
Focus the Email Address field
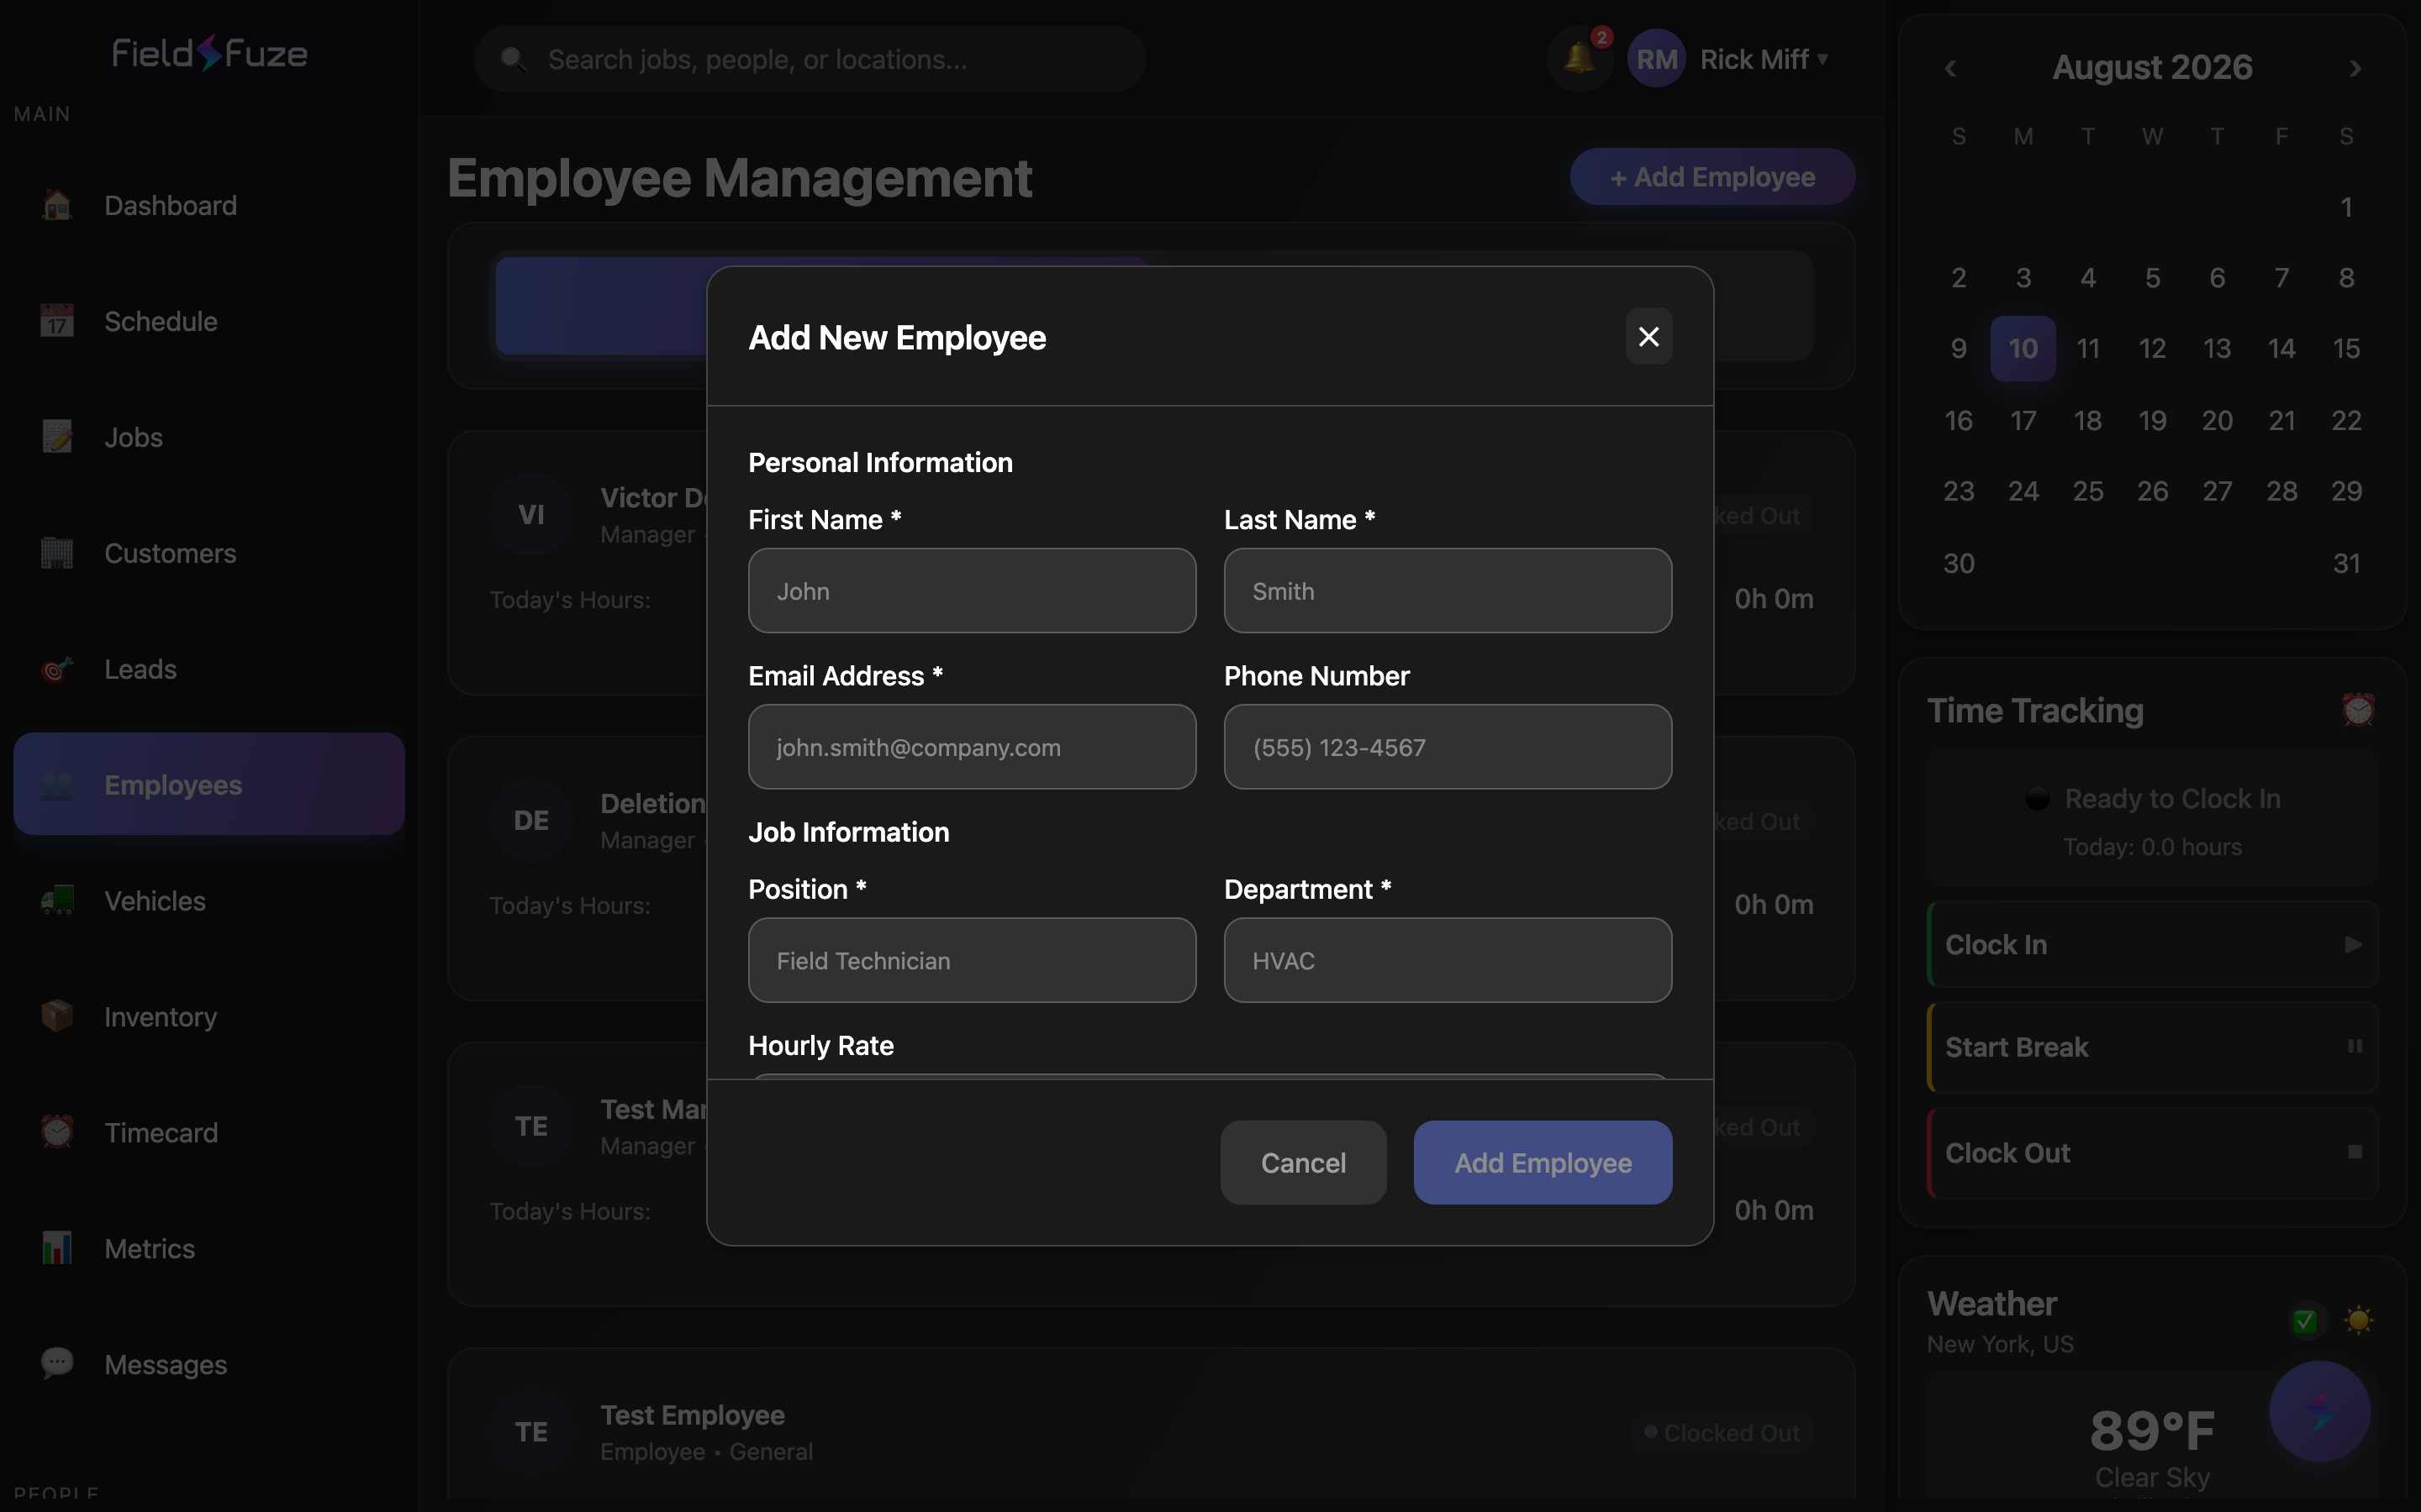pyautogui.click(x=972, y=747)
